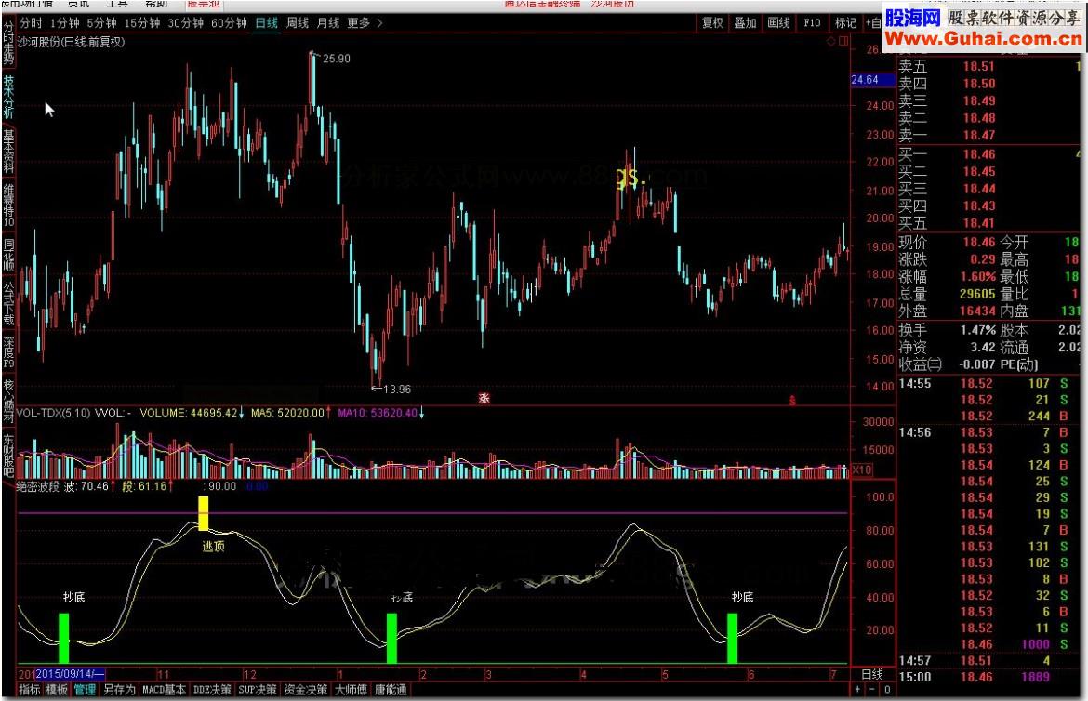Select the 5分钟 chart period
1088x701 pixels.
click(x=101, y=23)
